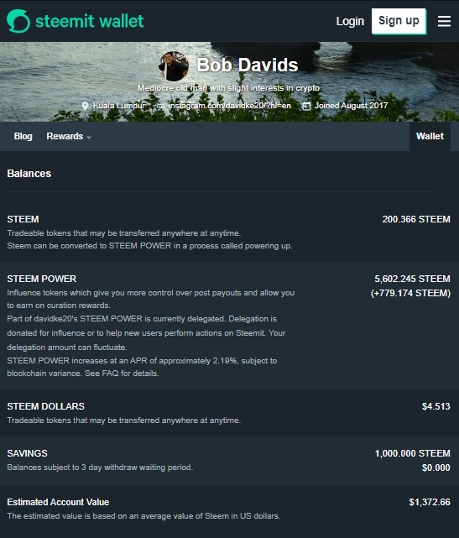The height and width of the screenshot is (538, 459).
Task: Click the Sign up button
Action: click(399, 21)
